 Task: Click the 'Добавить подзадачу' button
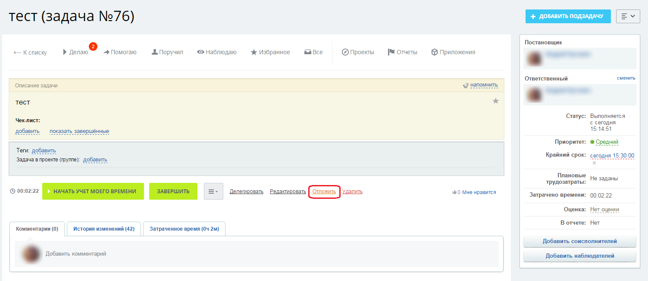point(568,16)
